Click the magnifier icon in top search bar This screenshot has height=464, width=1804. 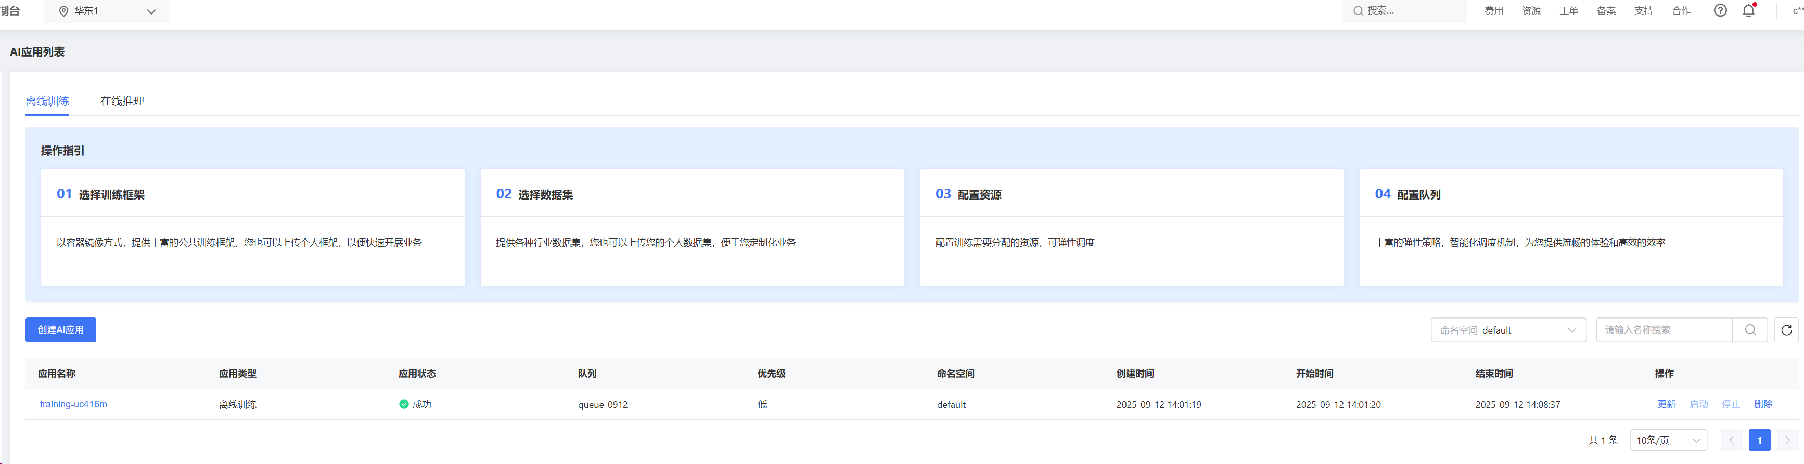coord(1358,11)
